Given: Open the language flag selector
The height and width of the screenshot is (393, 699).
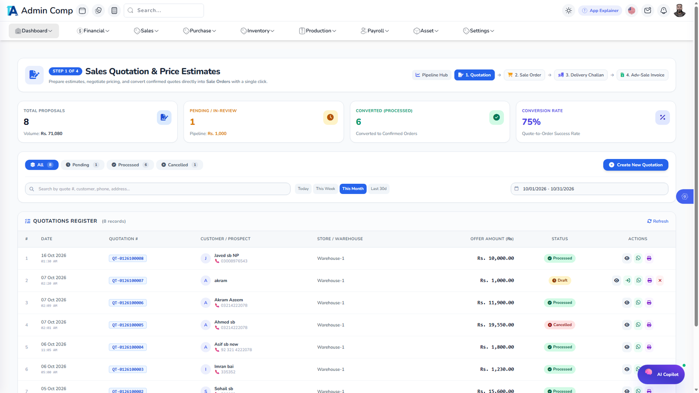Looking at the screenshot, I should 631,10.
